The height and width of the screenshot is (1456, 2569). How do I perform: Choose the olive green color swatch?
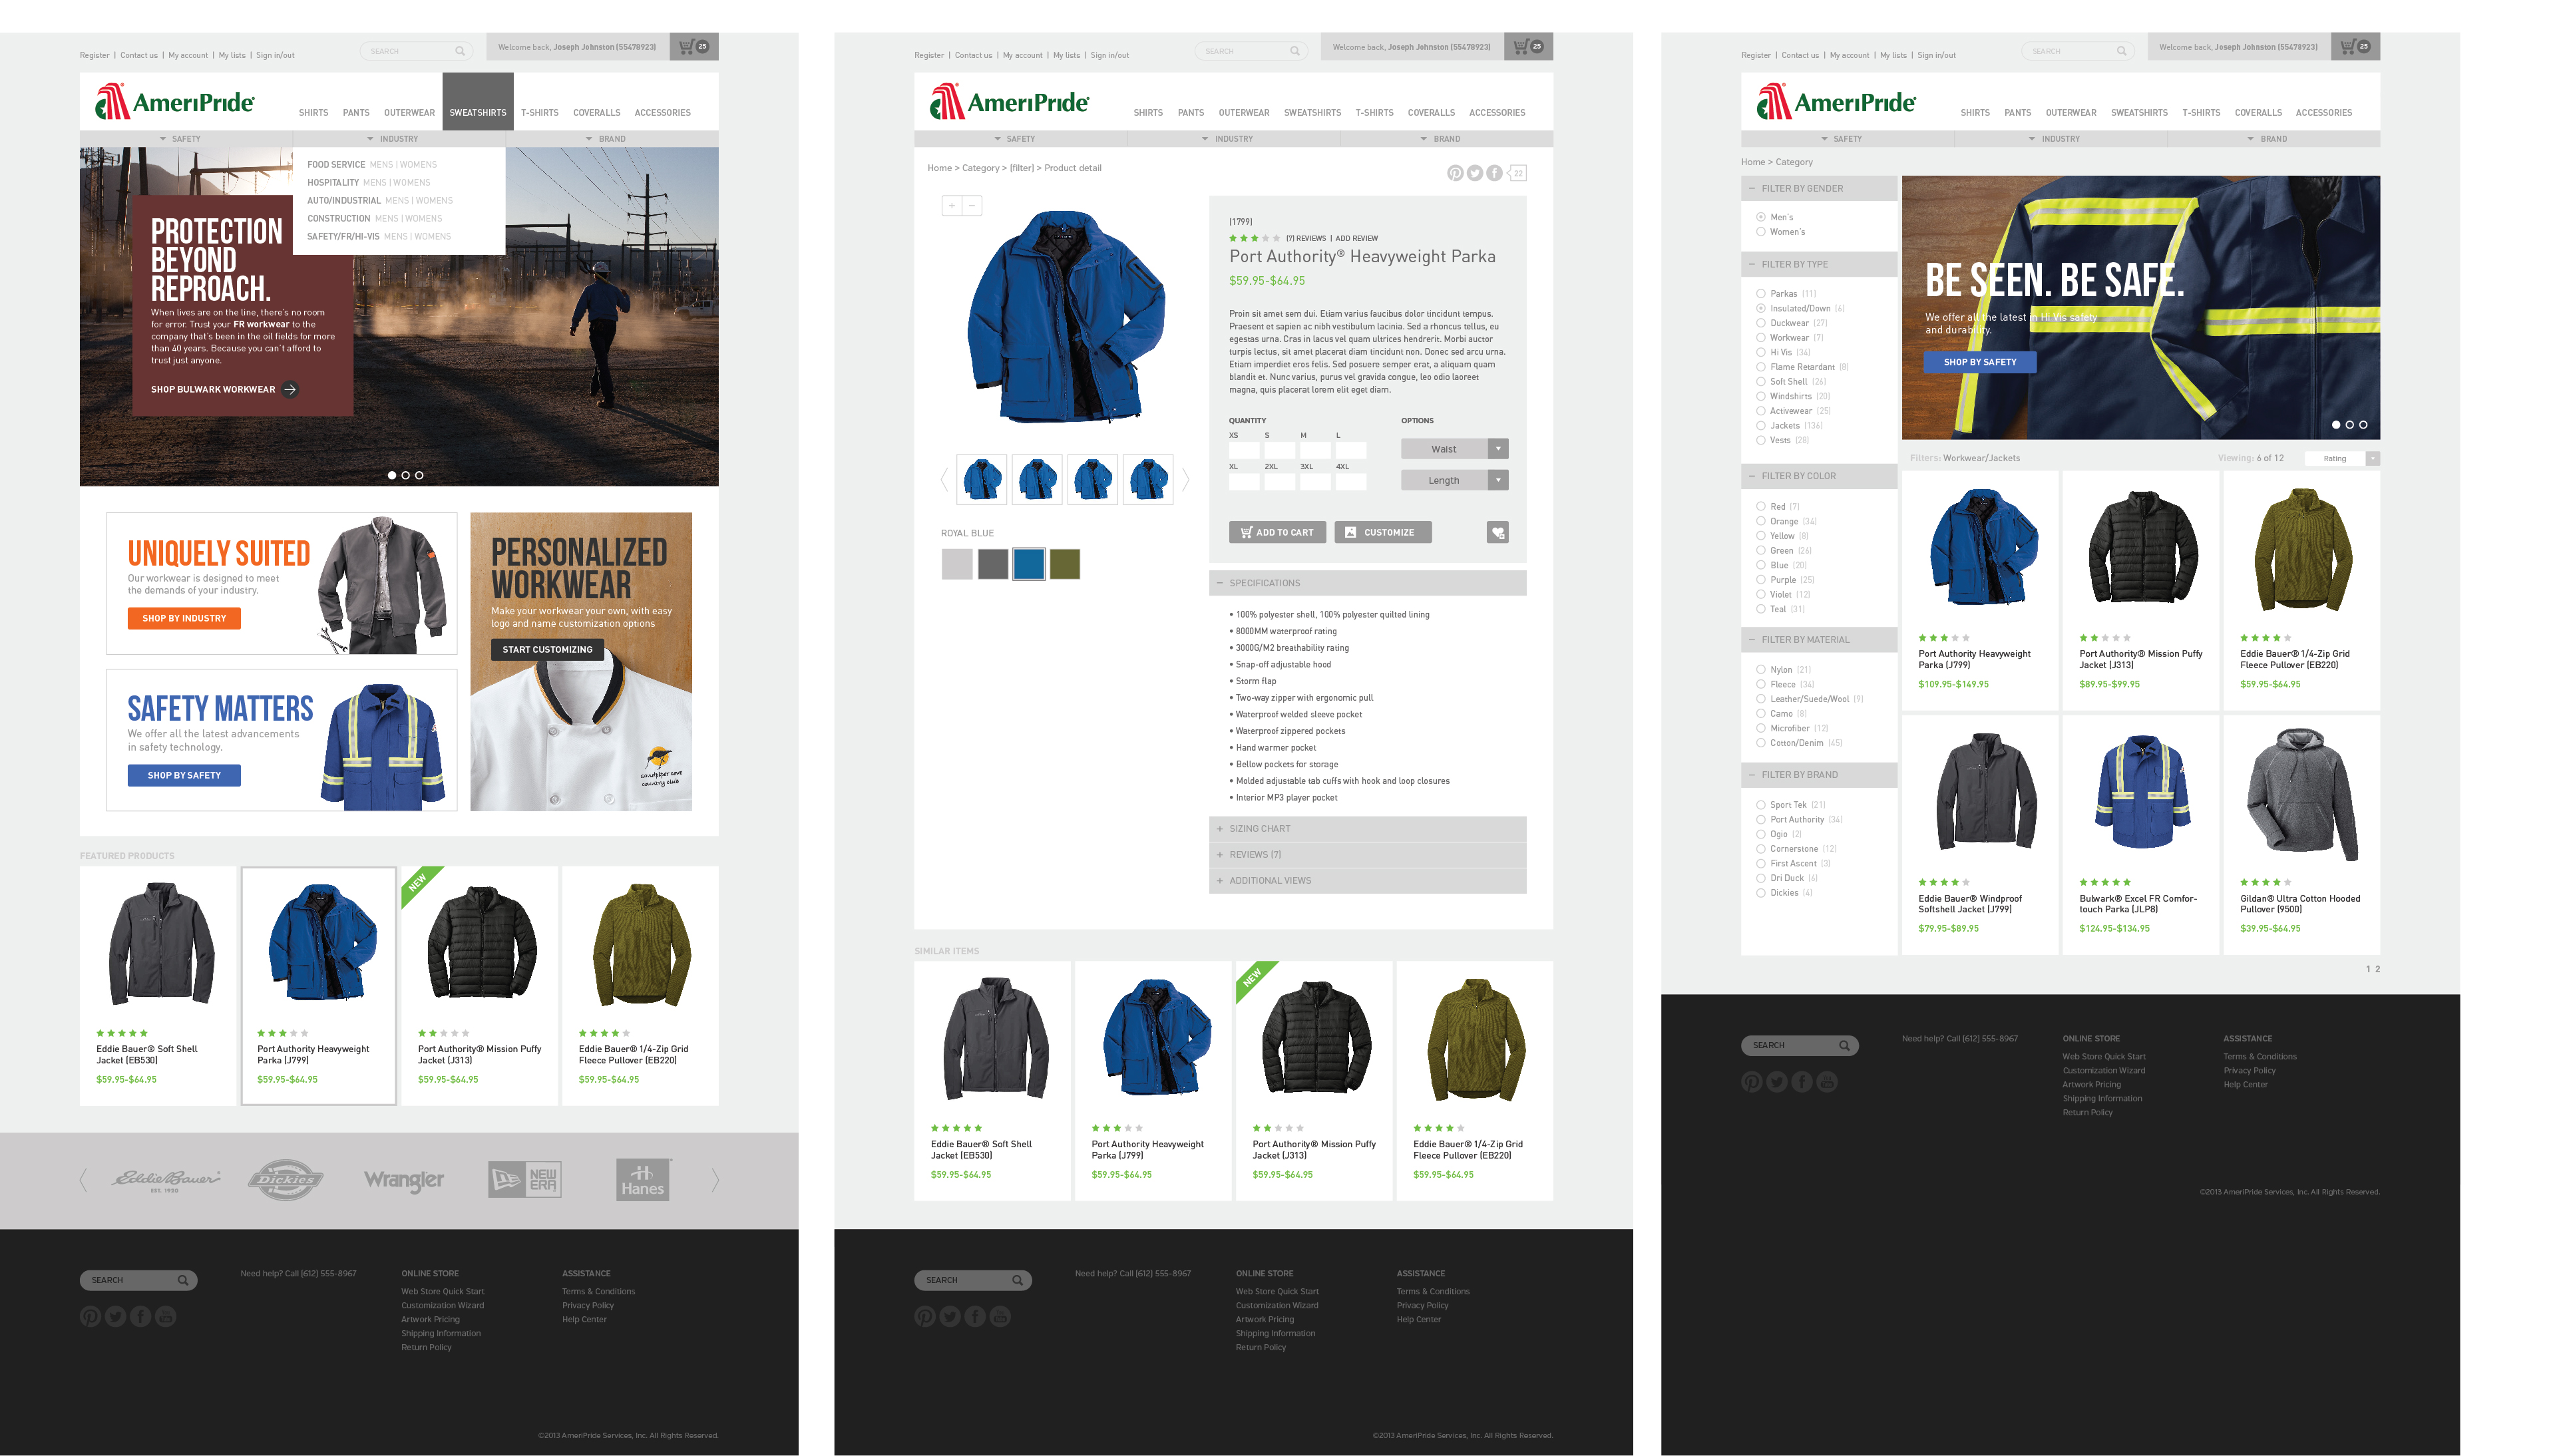(1065, 564)
